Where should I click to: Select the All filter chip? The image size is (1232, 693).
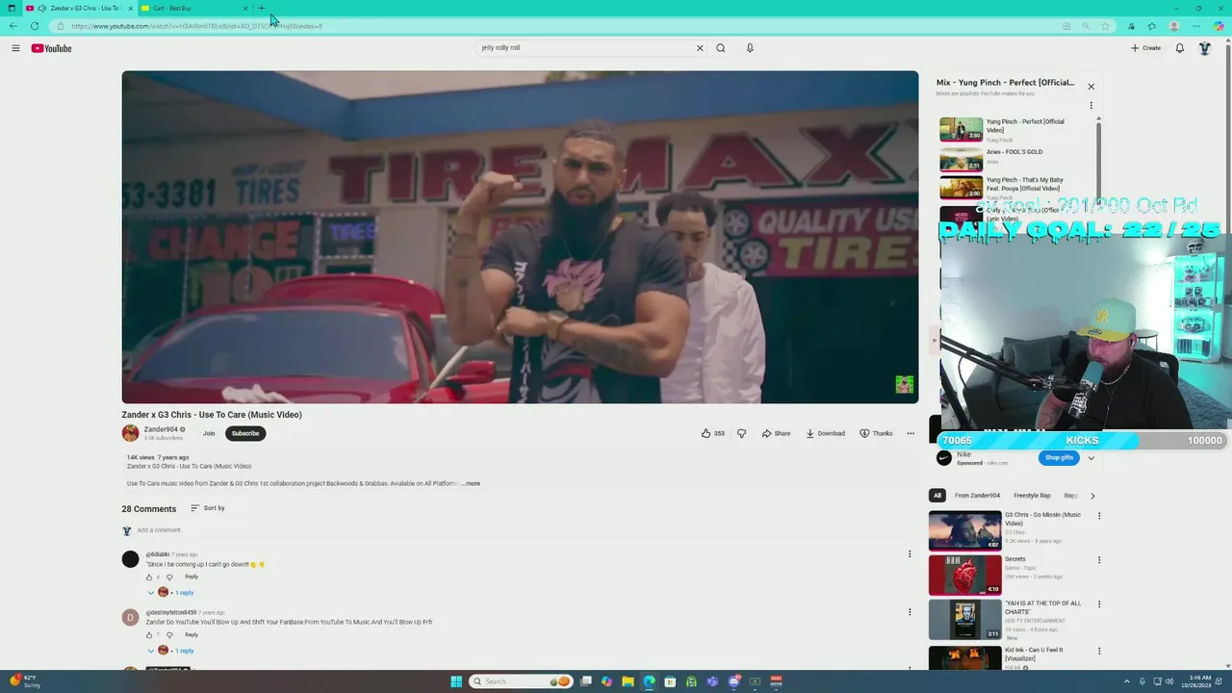(x=937, y=496)
